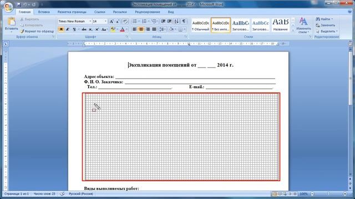
Task: Open the round Office button menu
Action: click(8, 7)
